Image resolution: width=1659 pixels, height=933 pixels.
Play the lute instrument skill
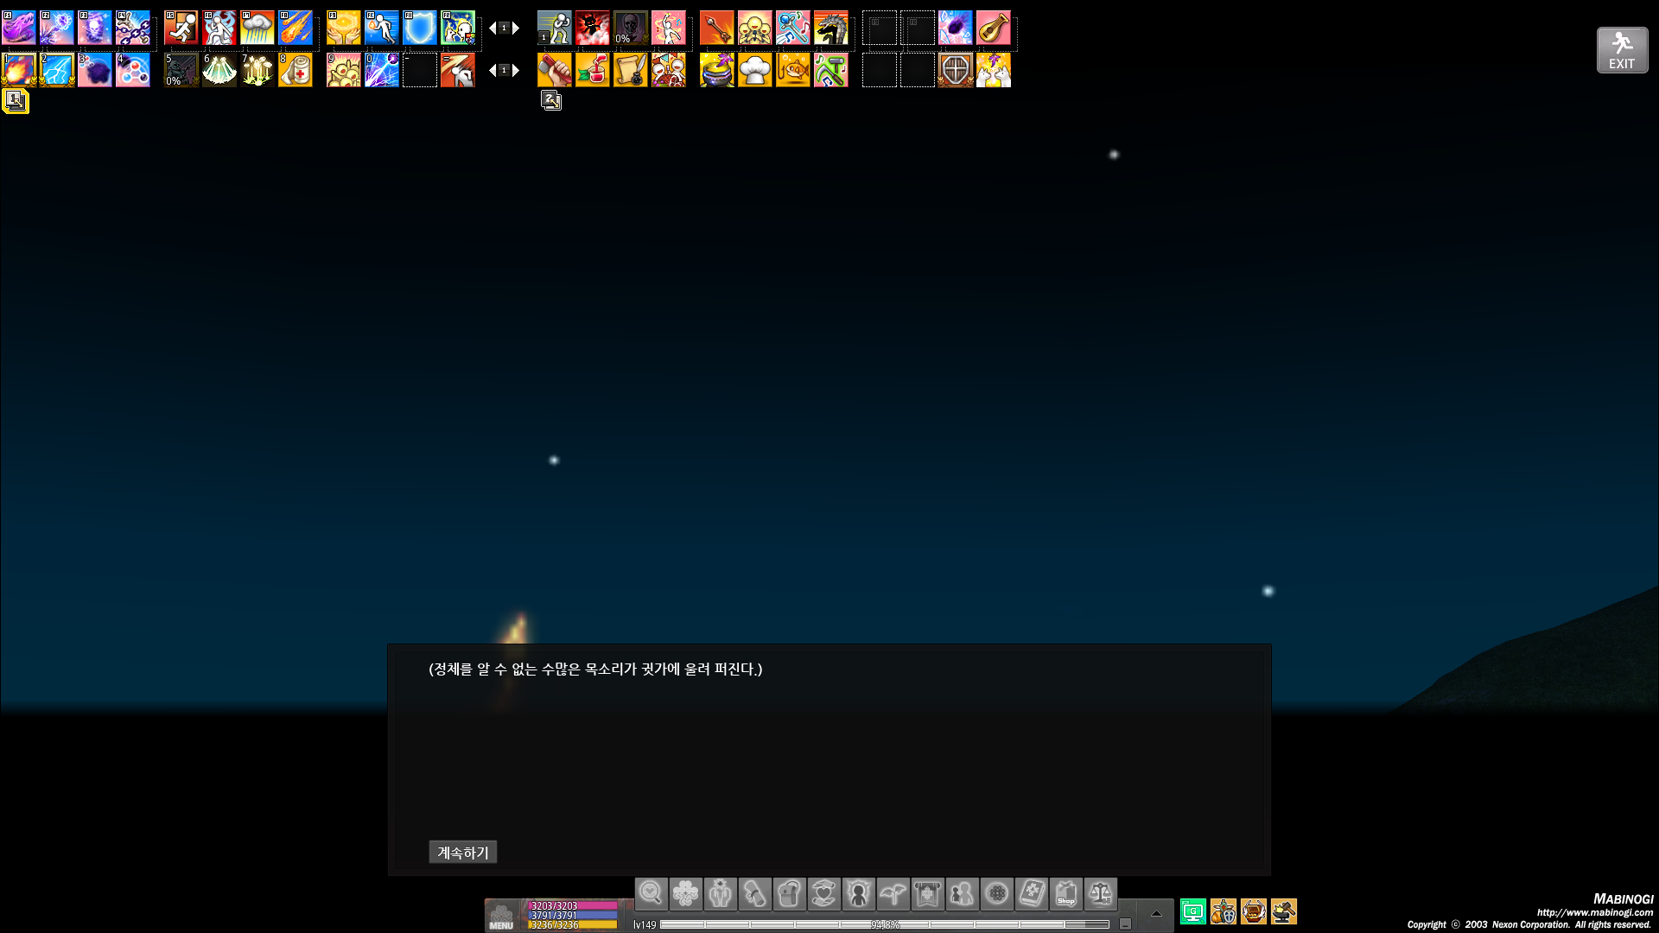pyautogui.click(x=994, y=28)
